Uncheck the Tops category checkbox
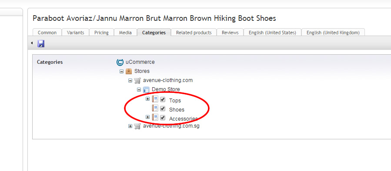This screenshot has width=391, height=171. [x=163, y=99]
